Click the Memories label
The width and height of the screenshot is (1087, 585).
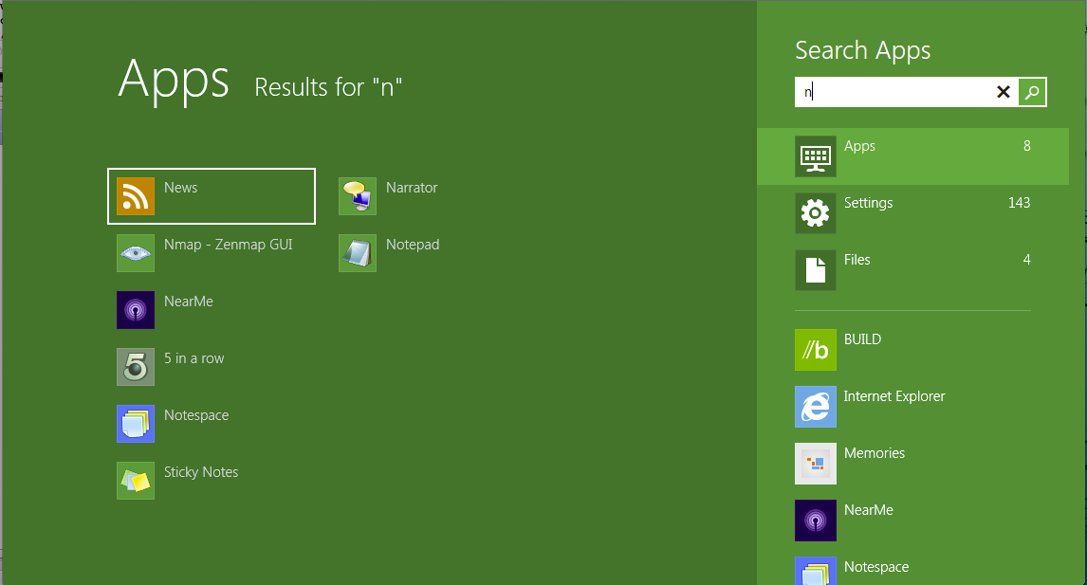pos(875,453)
